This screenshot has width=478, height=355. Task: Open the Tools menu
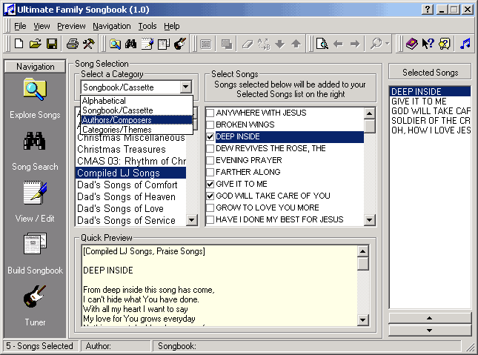coord(147,26)
